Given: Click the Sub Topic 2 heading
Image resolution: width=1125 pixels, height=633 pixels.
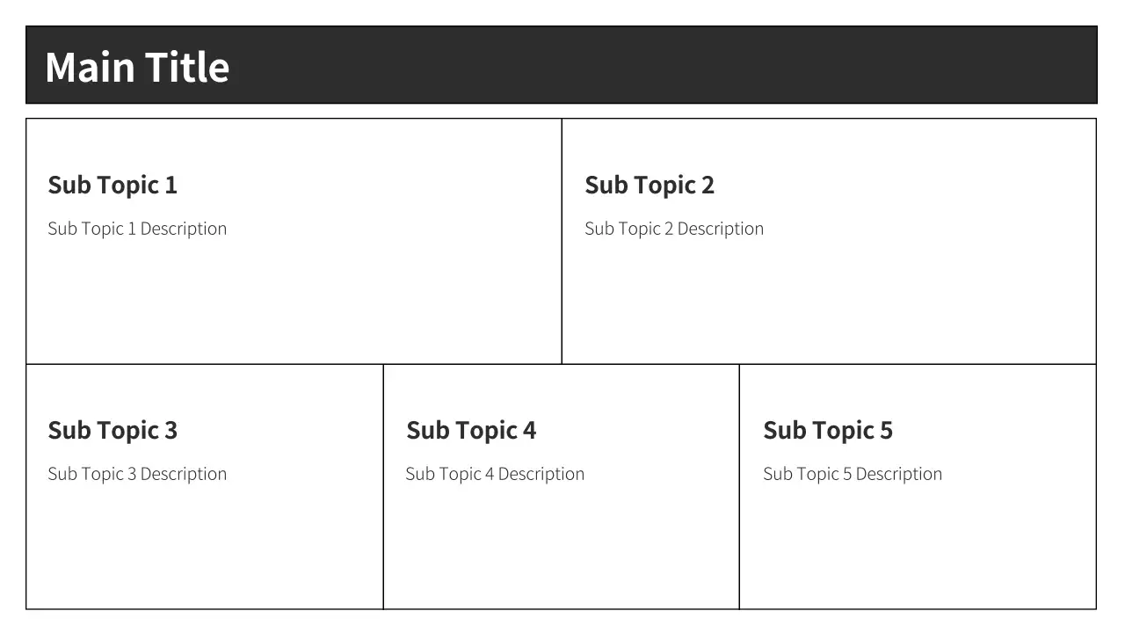Looking at the screenshot, I should click(x=650, y=186).
